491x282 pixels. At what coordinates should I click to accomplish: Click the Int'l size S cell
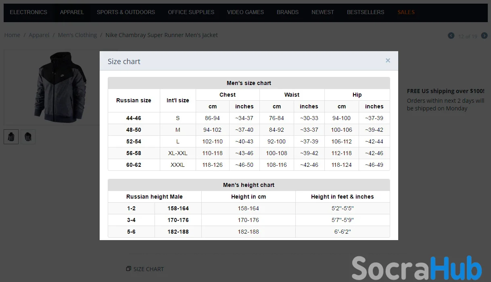[178, 118]
